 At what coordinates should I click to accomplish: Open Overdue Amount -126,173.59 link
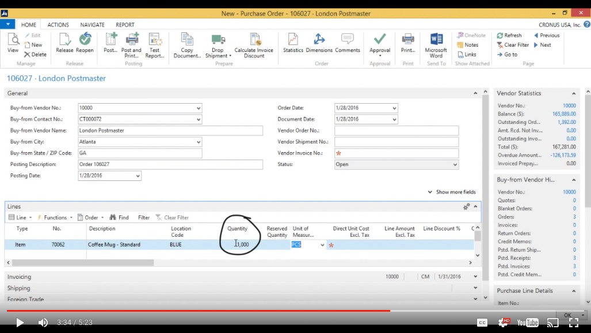(x=563, y=155)
